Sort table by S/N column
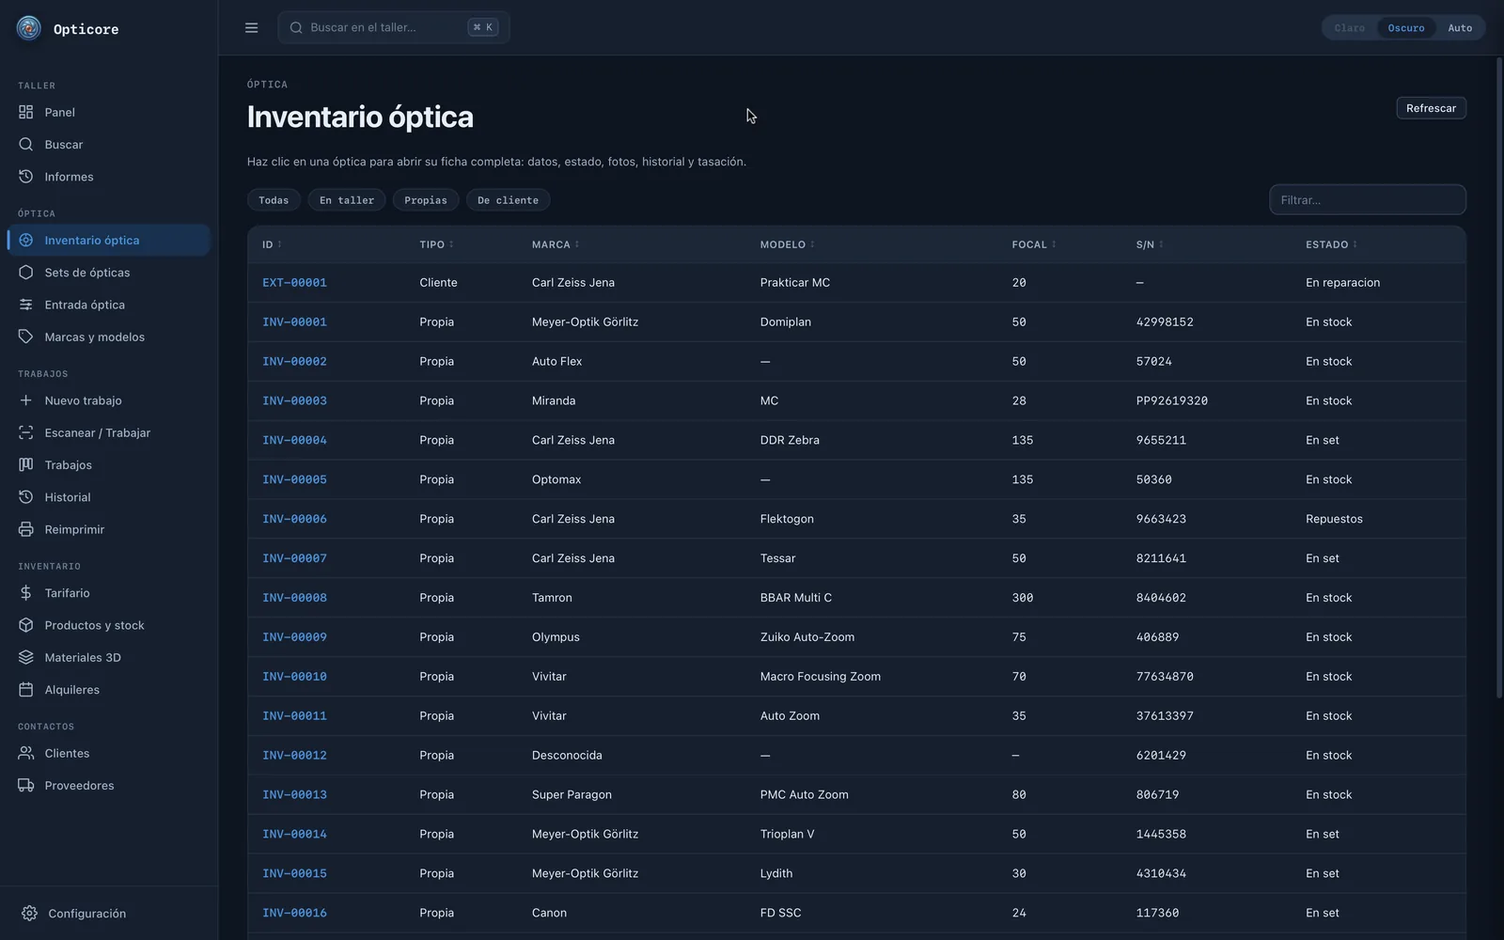The image size is (1504, 940). [x=1150, y=244]
